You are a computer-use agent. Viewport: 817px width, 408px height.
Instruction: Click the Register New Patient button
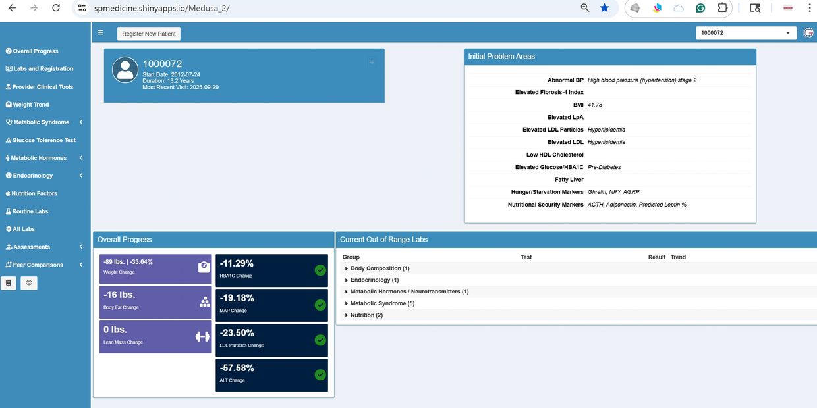149,34
